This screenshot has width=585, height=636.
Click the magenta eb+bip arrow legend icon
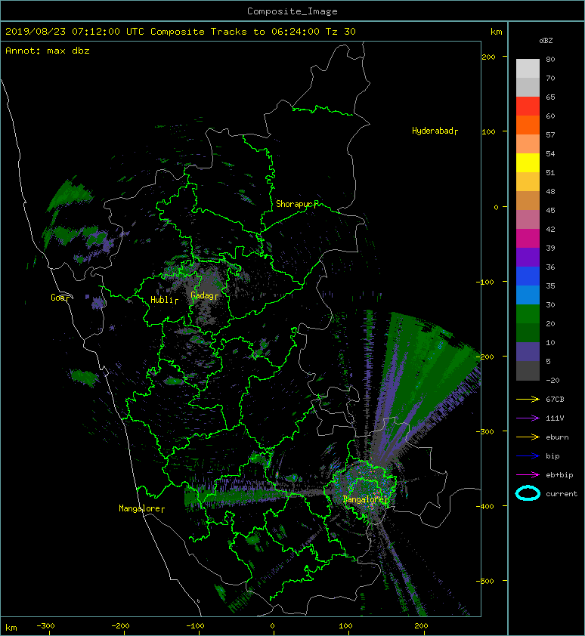pyautogui.click(x=528, y=475)
